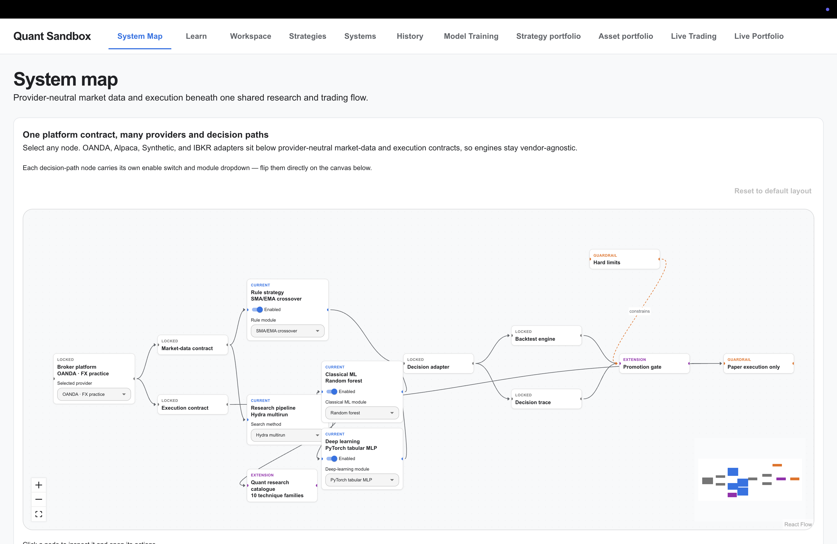Switch to the System Map tab

[139, 36]
